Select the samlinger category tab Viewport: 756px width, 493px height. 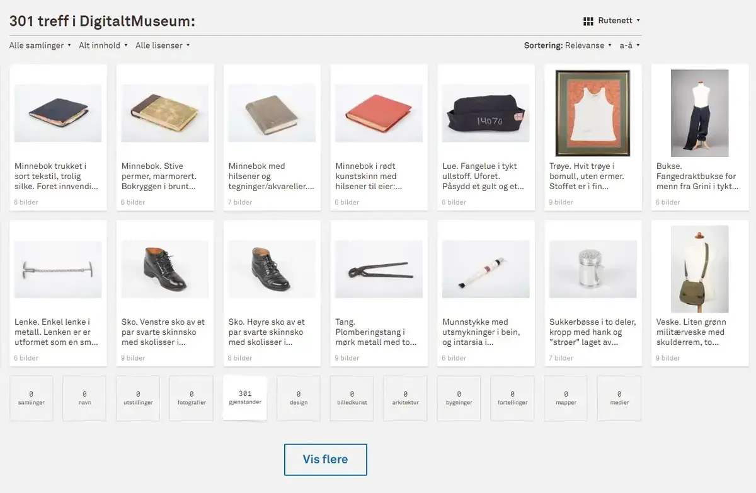pos(31,398)
